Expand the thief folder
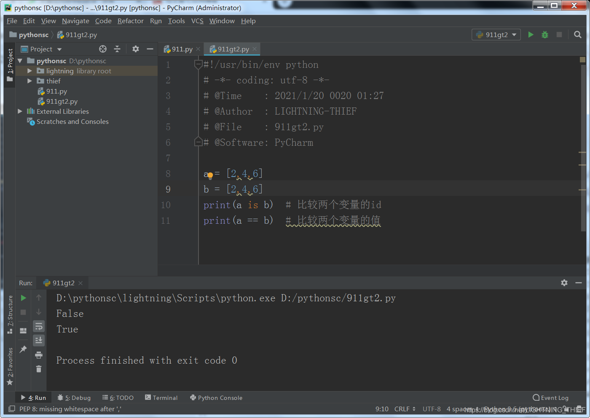Screen dimensions: 590x418 [x=29, y=81]
